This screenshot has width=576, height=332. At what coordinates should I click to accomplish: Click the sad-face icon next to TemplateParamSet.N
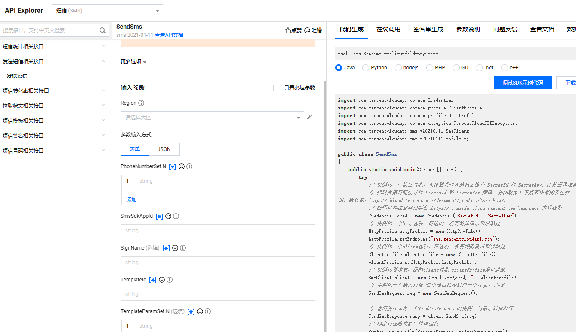[200, 311]
